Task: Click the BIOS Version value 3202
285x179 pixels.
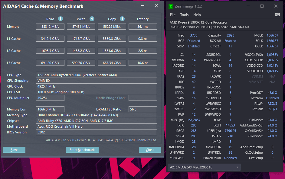Action: tap(97, 132)
